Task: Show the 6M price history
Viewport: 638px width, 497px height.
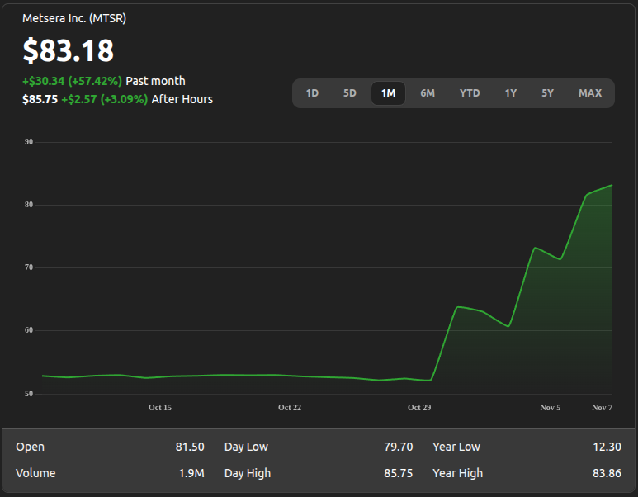Action: [x=428, y=93]
